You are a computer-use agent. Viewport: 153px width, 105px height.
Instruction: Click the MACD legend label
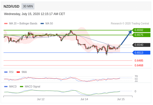click(x=13, y=86)
